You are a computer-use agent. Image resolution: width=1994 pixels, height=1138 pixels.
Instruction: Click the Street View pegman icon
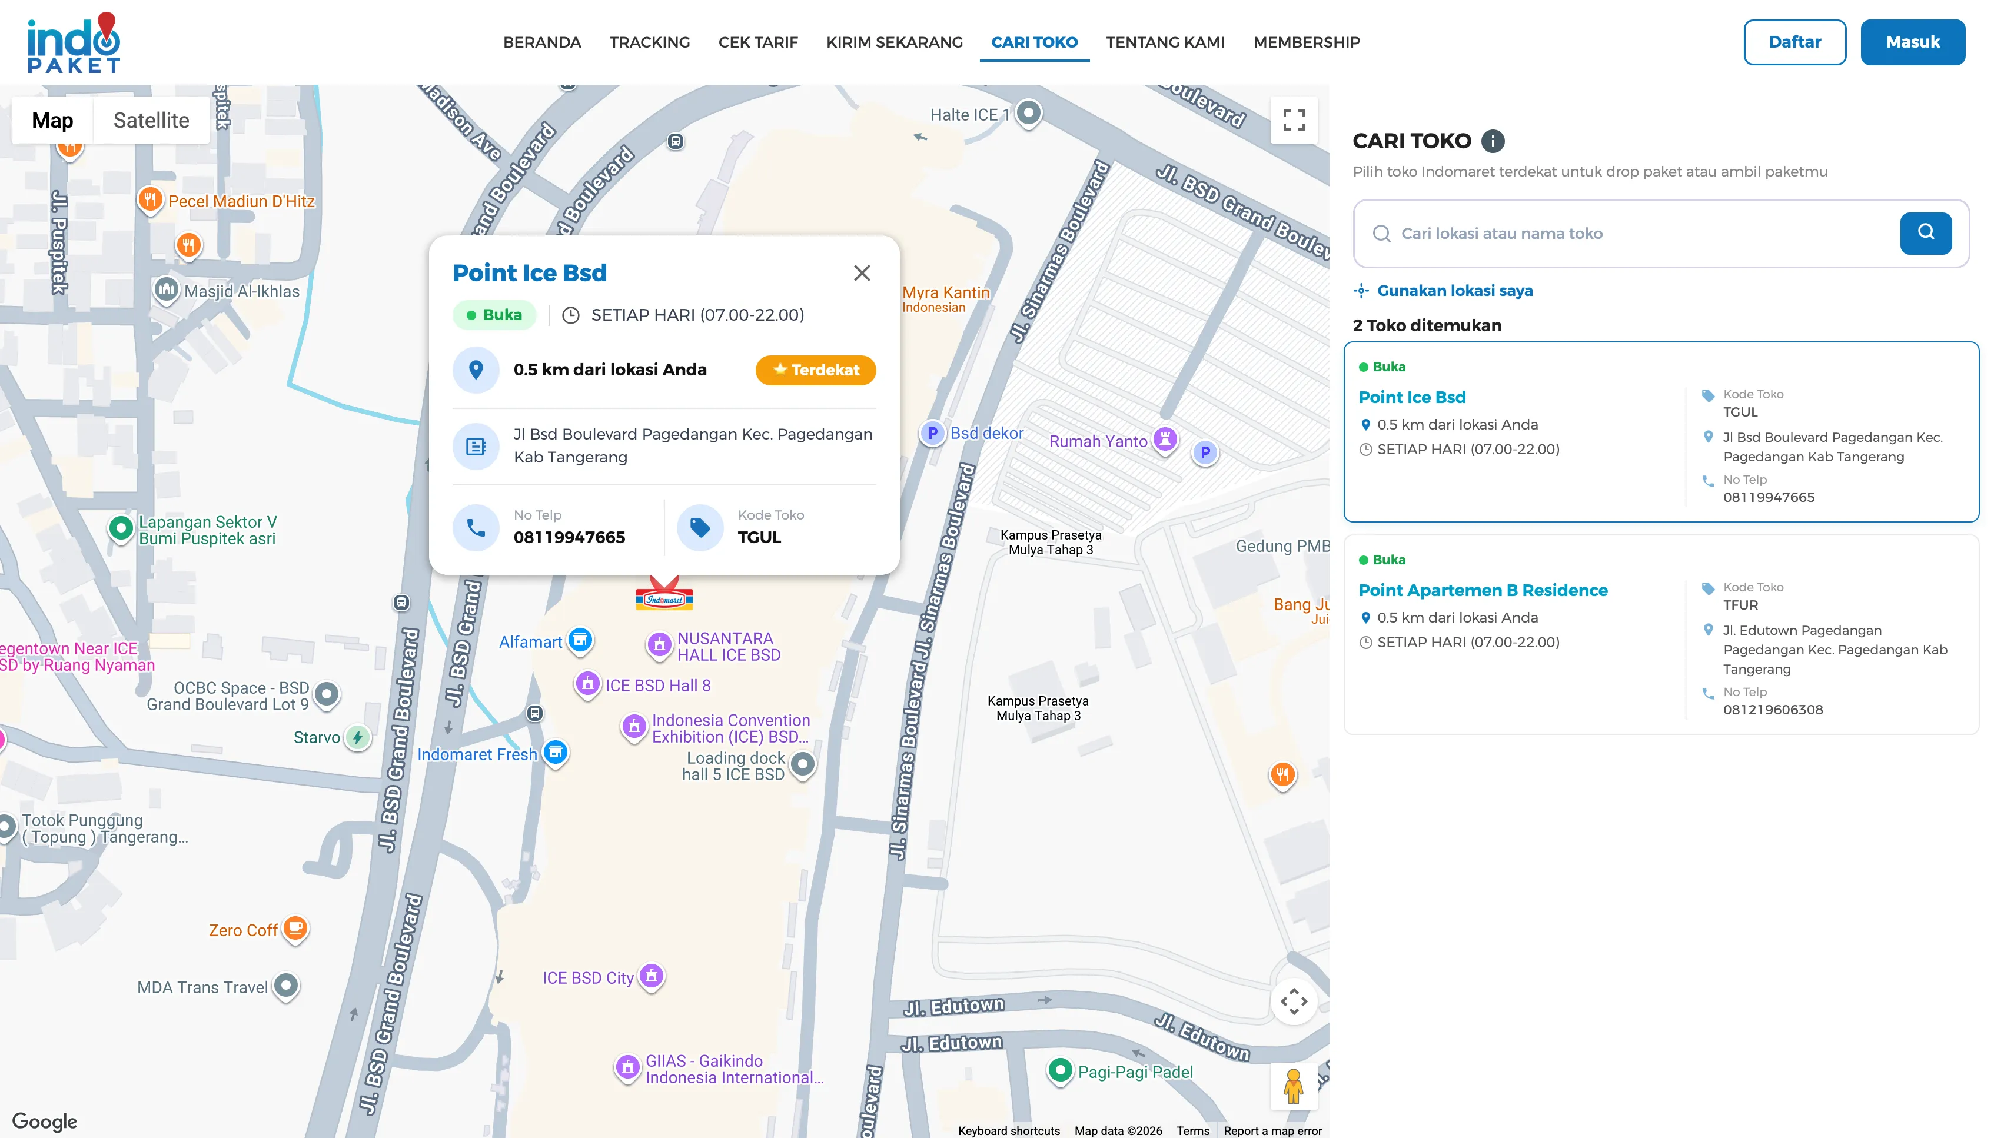pos(1293,1086)
